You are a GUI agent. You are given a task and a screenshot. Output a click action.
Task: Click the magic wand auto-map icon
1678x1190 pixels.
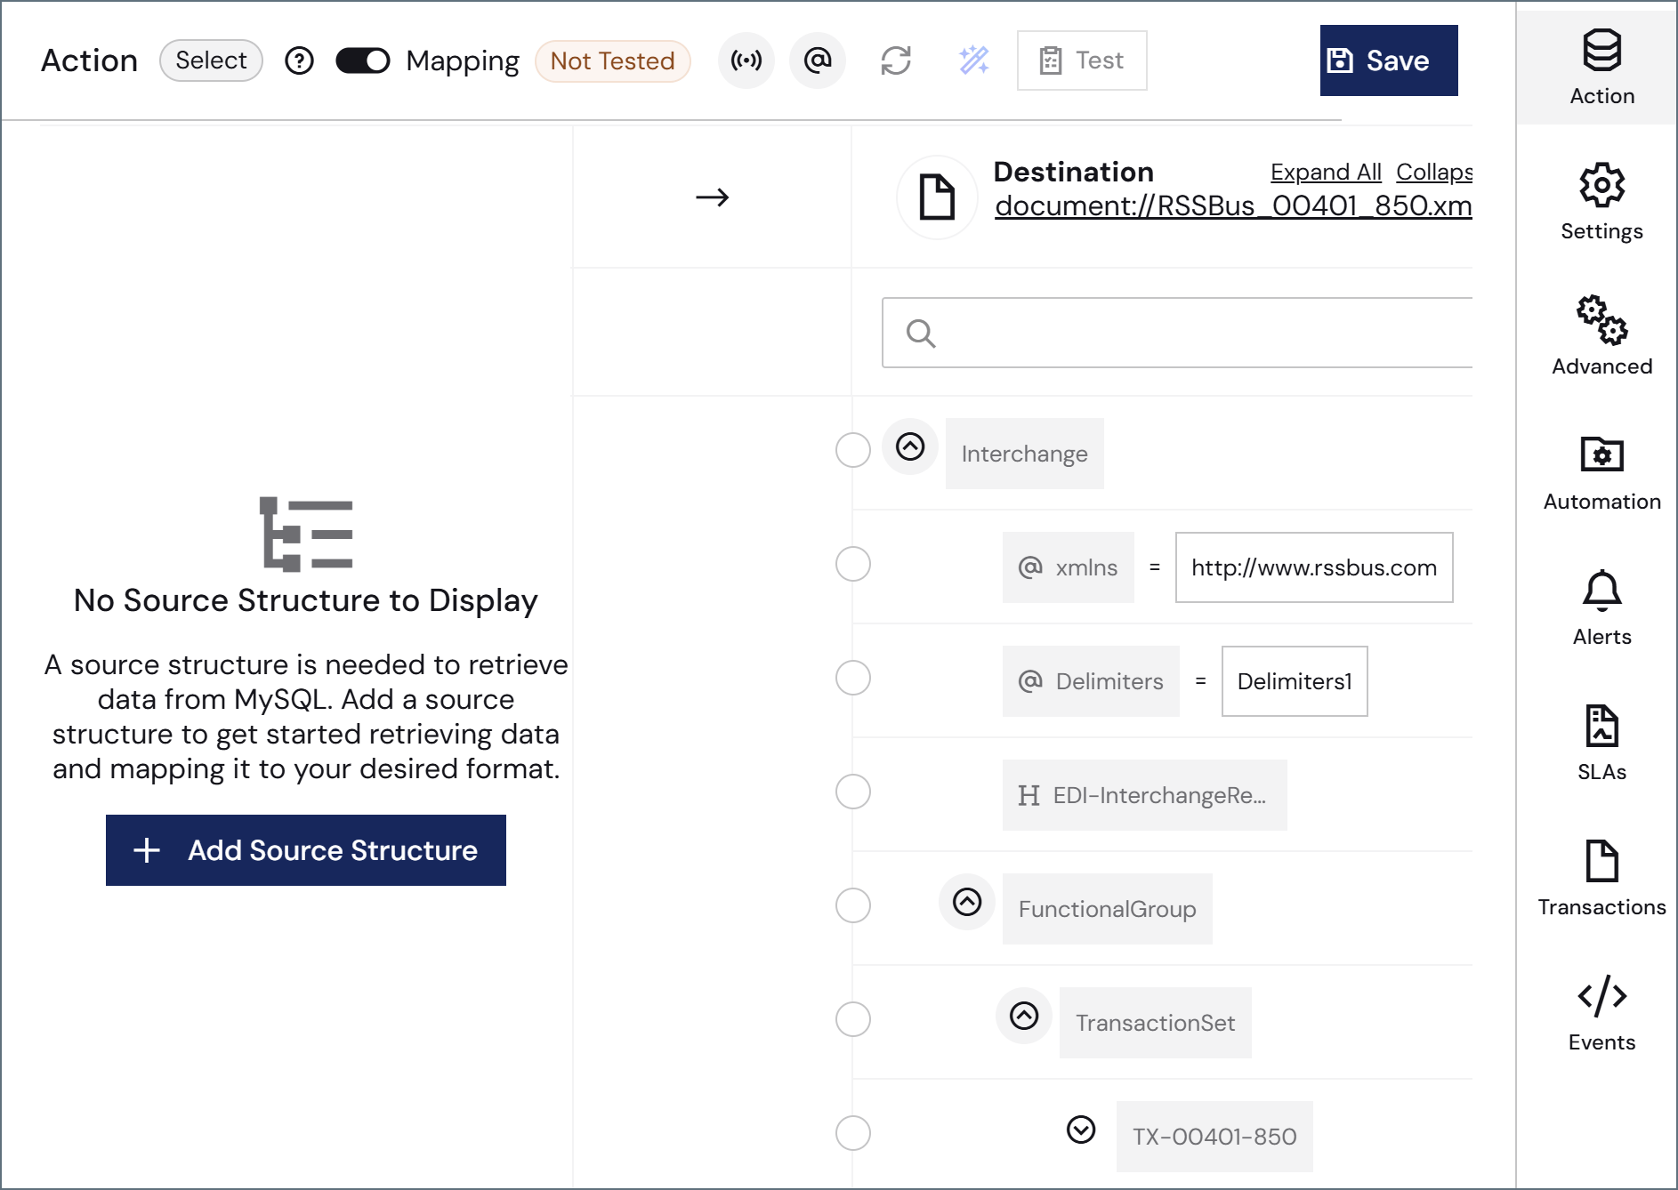point(974,60)
